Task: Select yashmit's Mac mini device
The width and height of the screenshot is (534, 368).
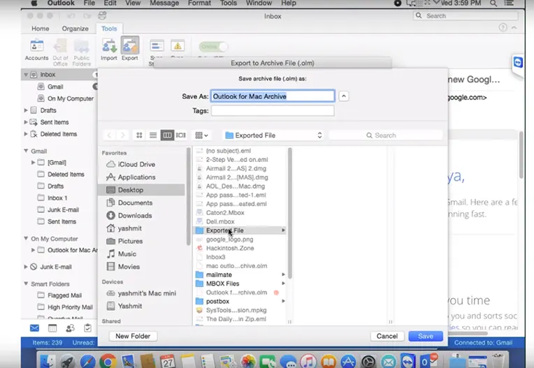Action: pyautogui.click(x=141, y=293)
